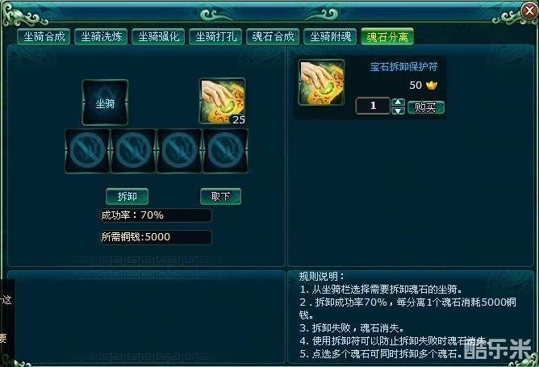This screenshot has width=539, height=367.
Task: Open the 坐骑合成 tab
Action: pos(44,36)
